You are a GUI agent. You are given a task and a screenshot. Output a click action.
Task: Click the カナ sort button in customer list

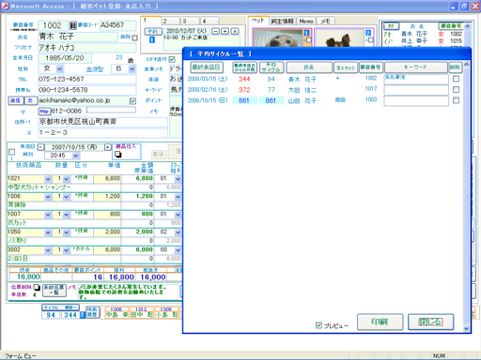[391, 26]
